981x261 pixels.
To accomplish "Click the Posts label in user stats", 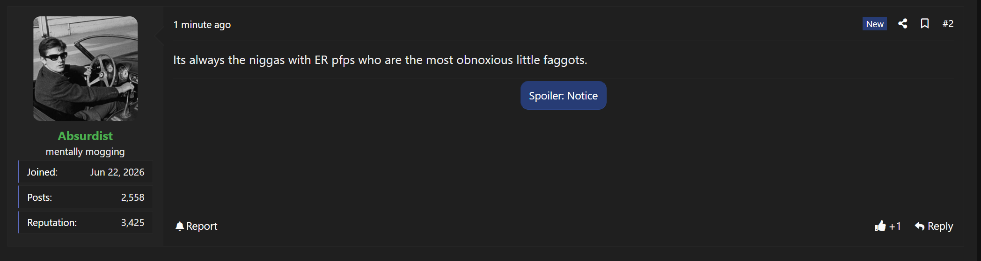I will pyautogui.click(x=40, y=198).
